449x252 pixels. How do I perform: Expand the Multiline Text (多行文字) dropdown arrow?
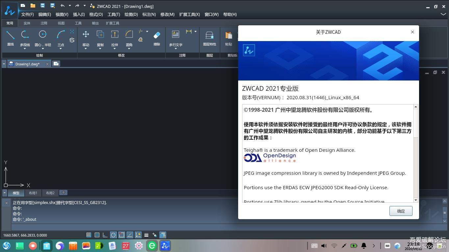click(176, 49)
